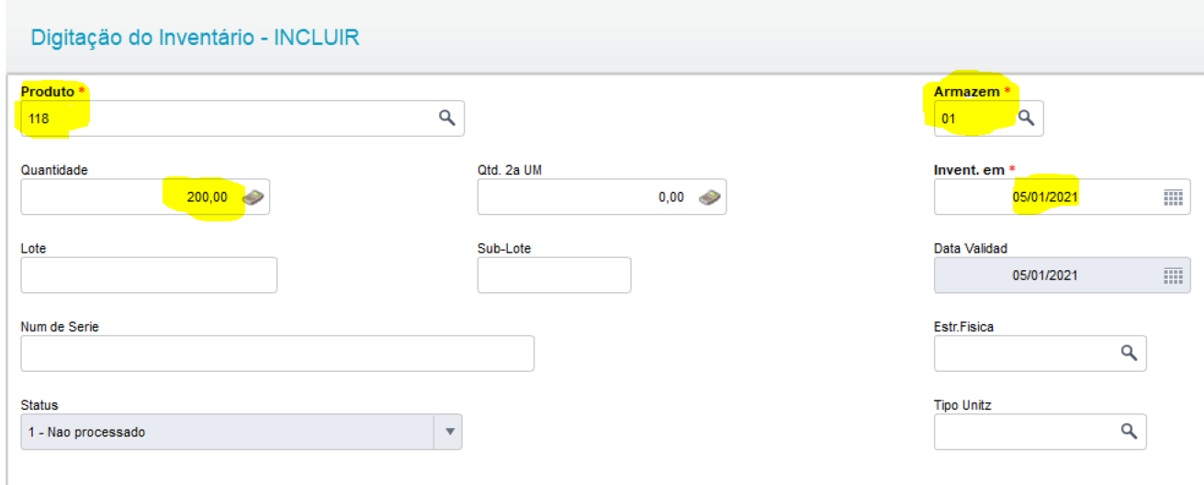Image resolution: width=1204 pixels, height=485 pixels.
Task: Select the '1 - Nao processado' status box
Action: click(242, 432)
